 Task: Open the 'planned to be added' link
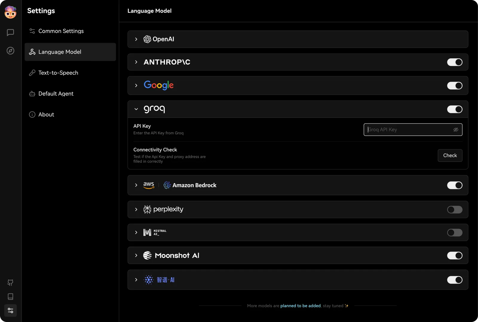click(300, 306)
